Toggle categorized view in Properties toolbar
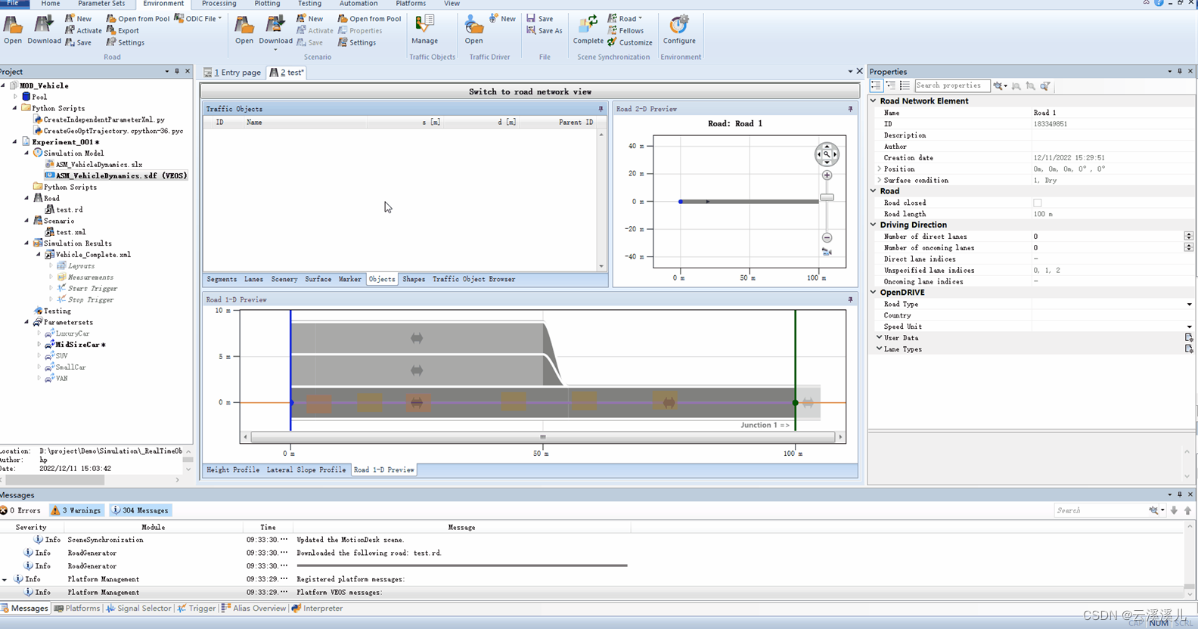The width and height of the screenshot is (1198, 629). click(x=876, y=86)
